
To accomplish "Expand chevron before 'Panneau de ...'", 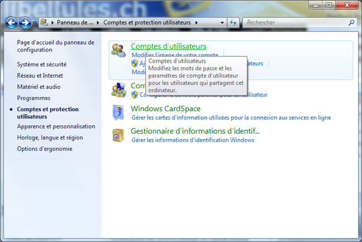I will 53,22.
